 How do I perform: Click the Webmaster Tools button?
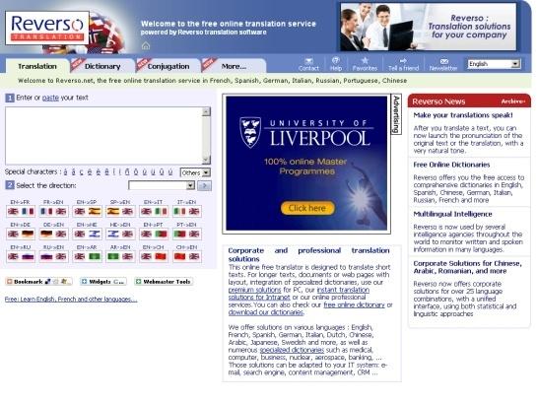click(164, 282)
